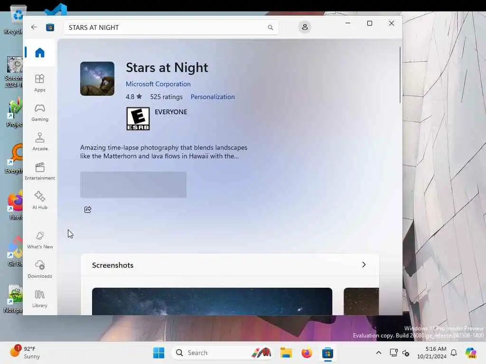
Task: Open the Copilot preview icon in taskbar
Action: [470, 353]
